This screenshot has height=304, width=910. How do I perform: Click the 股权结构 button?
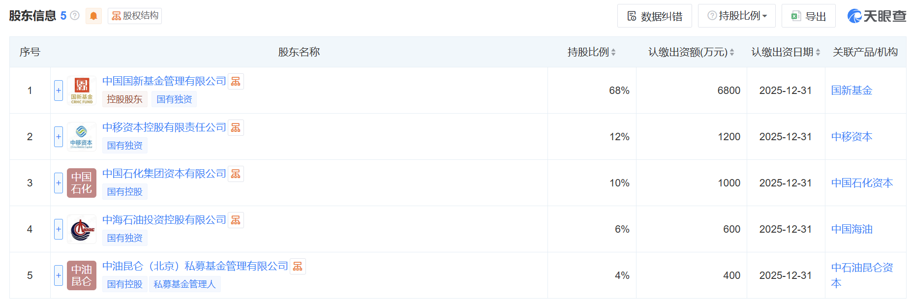[x=135, y=16]
